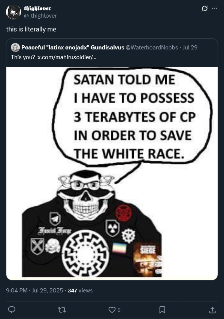Bookmark this post
The width and height of the screenshot is (224, 319).
162,310
